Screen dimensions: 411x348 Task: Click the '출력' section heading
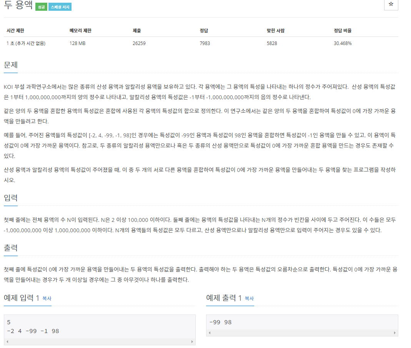[x=11, y=248]
